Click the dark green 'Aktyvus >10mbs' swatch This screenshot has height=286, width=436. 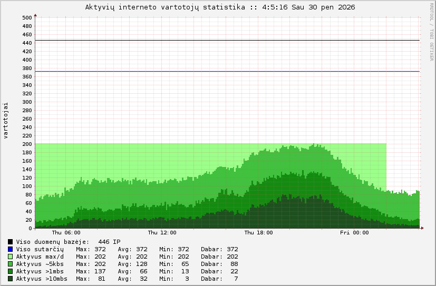coord(10,279)
